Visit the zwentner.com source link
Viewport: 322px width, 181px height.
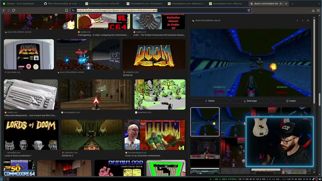click(144, 112)
